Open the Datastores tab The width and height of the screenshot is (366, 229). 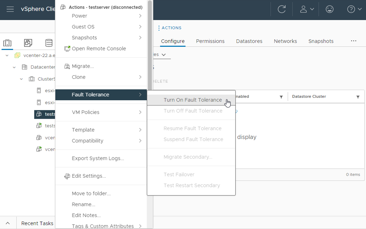point(249,41)
